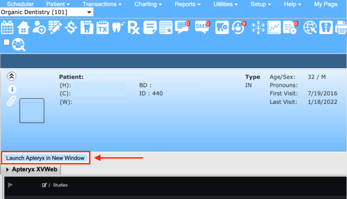The height and width of the screenshot is (199, 347).
Task: Click Launch Apteryx in New Window button
Action: click(x=45, y=158)
